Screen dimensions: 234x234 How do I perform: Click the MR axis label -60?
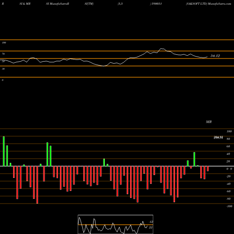(x=228, y=191)
